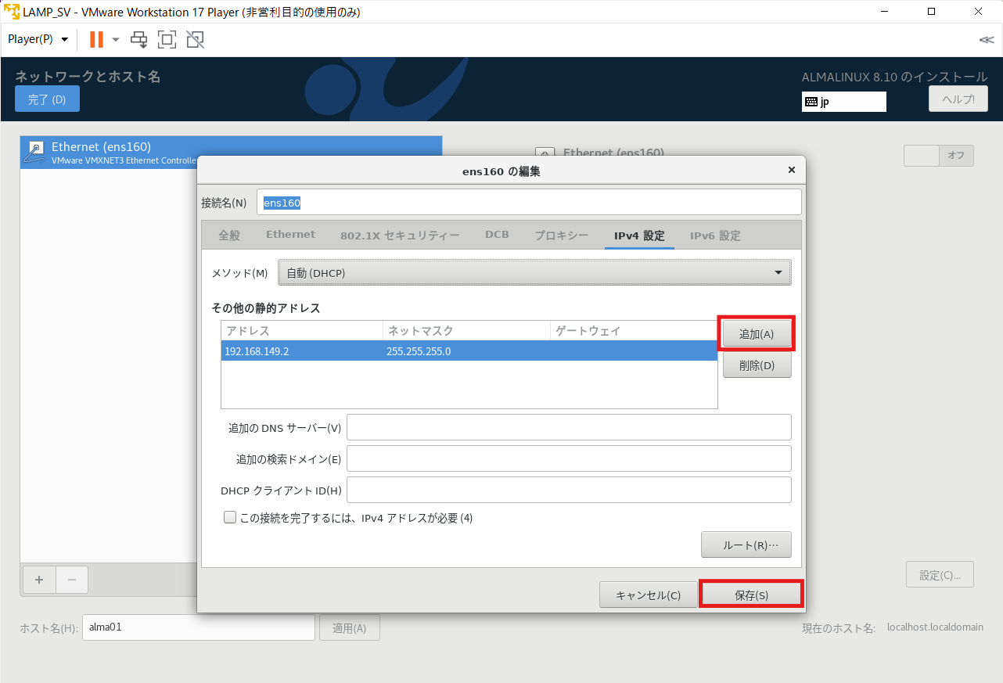This screenshot has width=1003, height=683.
Task: Open the DCB tab
Action: (x=497, y=235)
